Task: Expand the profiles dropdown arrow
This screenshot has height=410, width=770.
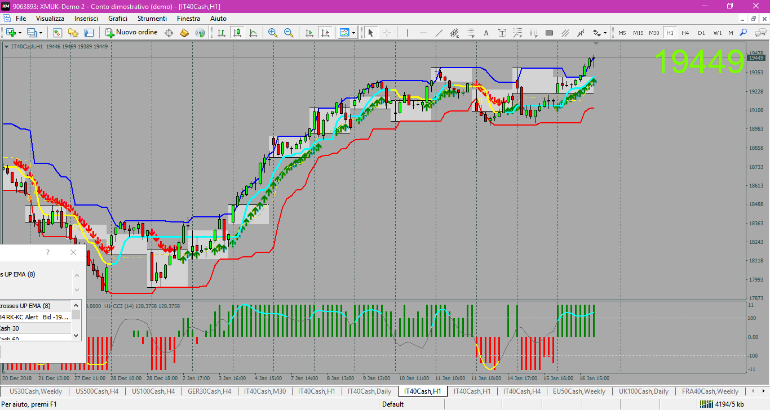Action: (41, 33)
